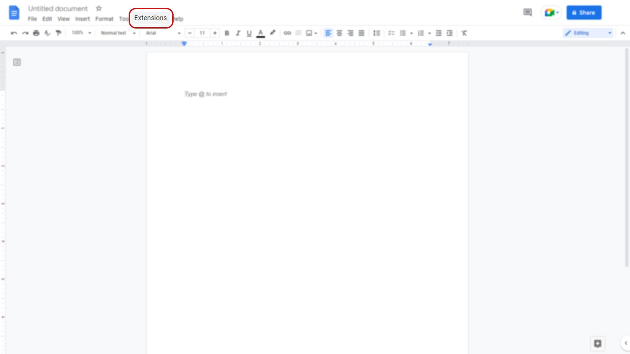Viewport: 630px width, 354px height.
Task: Toggle the Editing mode selector
Action: click(x=588, y=33)
